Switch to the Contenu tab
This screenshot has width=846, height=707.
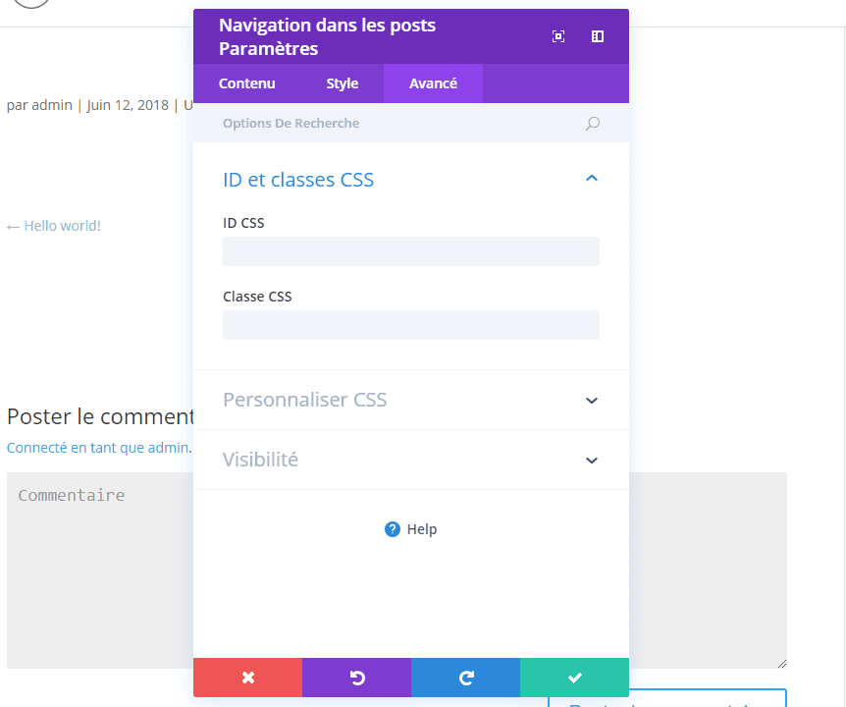click(x=246, y=83)
